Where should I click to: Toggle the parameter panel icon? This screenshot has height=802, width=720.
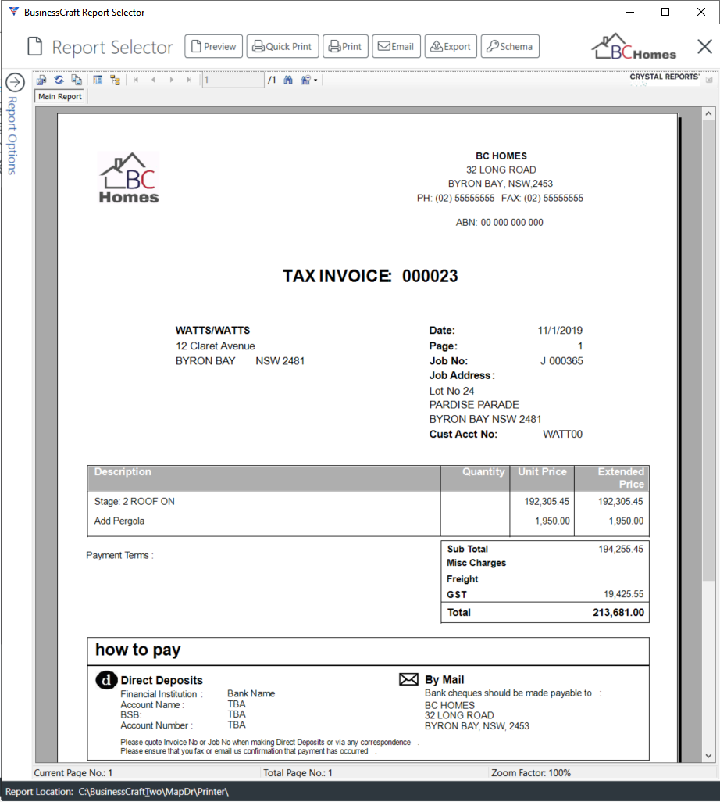98,80
